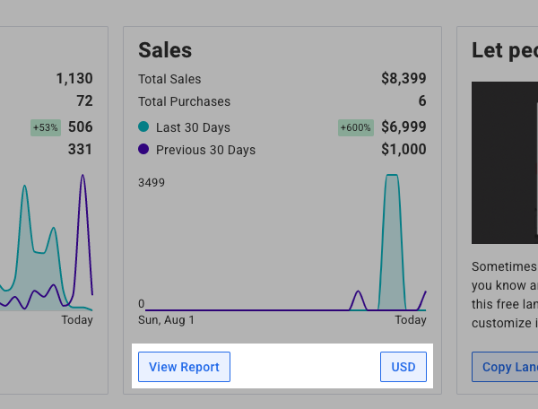Click the Today label under Sales chart

point(411,320)
